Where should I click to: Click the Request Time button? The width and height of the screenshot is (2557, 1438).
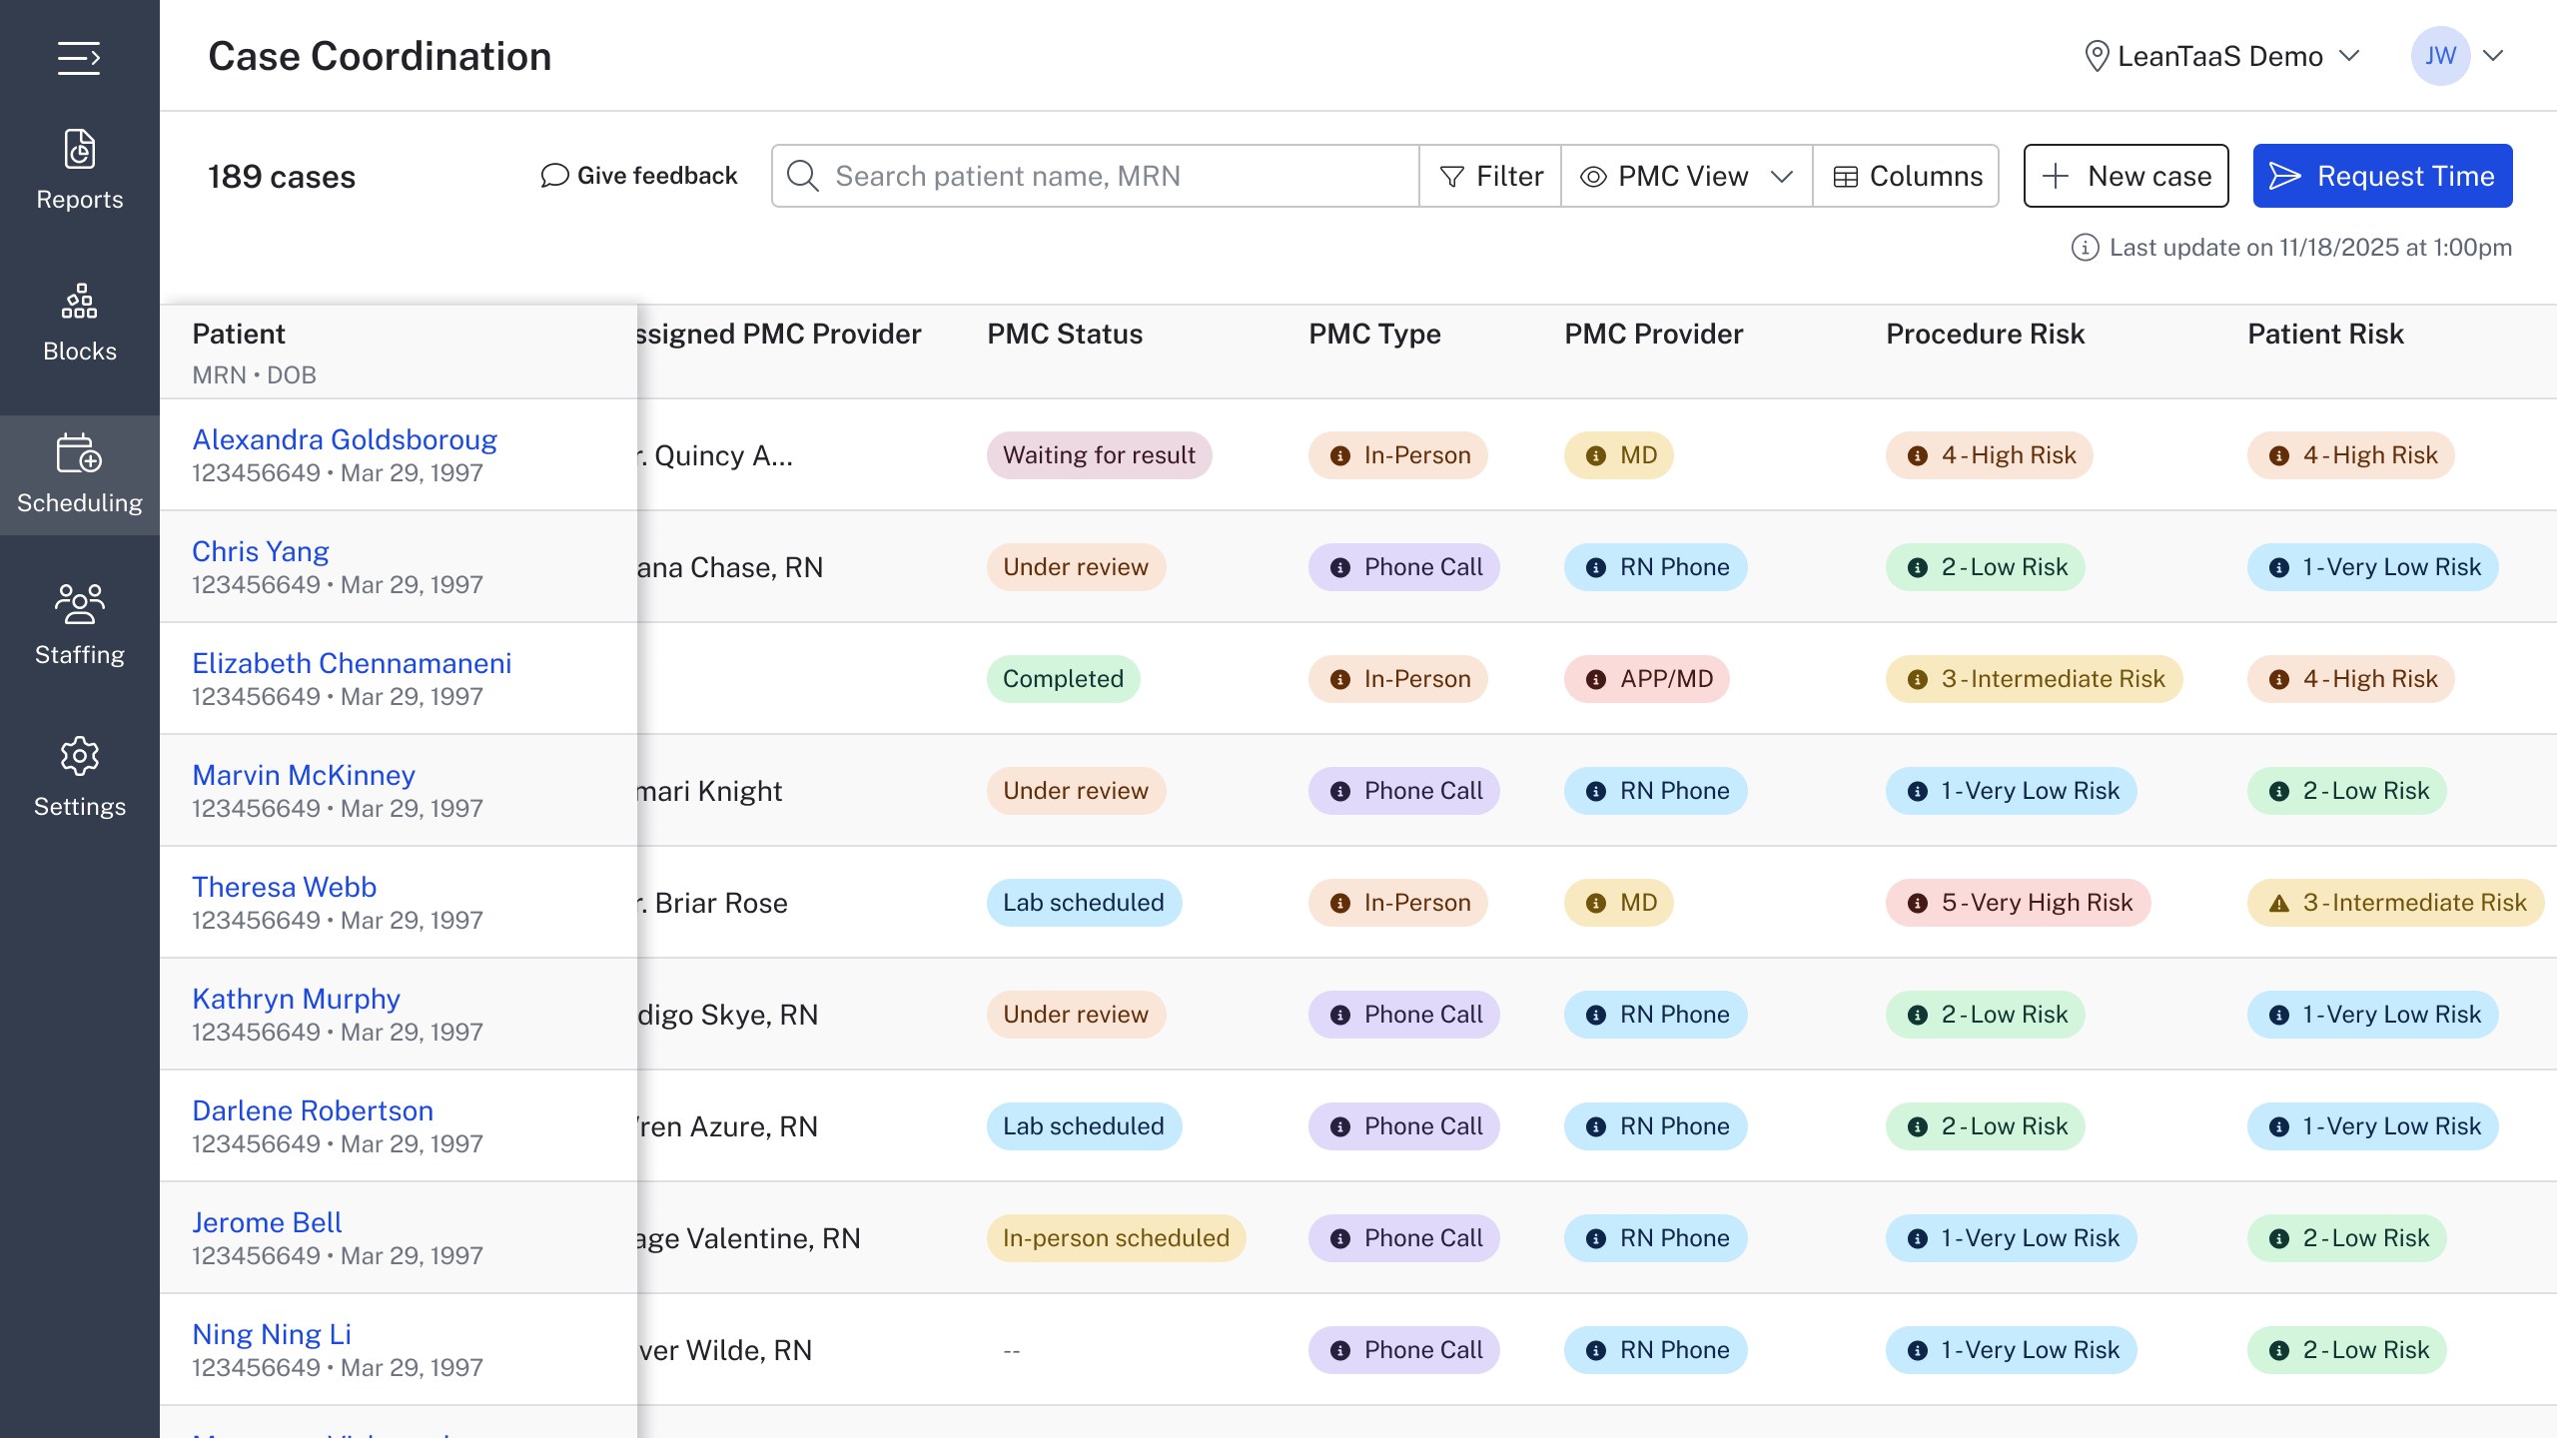(2382, 176)
